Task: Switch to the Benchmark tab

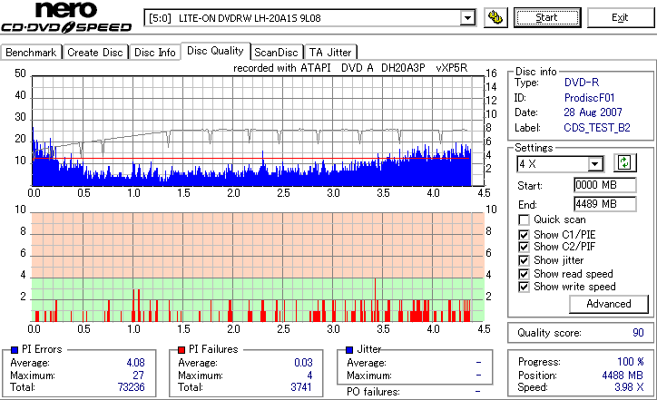Action: pyautogui.click(x=31, y=53)
